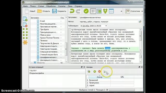Image resolution: width=166 pixels, height=93 pixels.
Task: Open the Файл menu
Action: pos(25,6)
